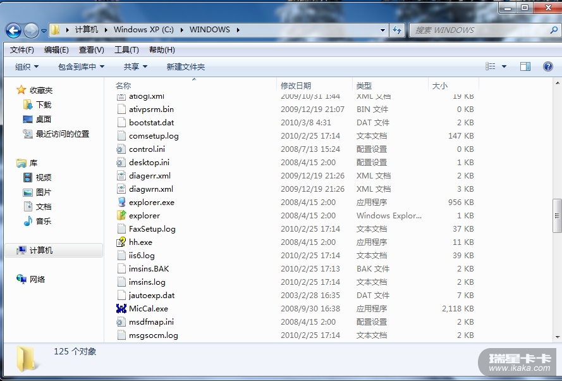Open the 工具(T) menu
The width and height of the screenshot is (562, 381).
tap(126, 50)
